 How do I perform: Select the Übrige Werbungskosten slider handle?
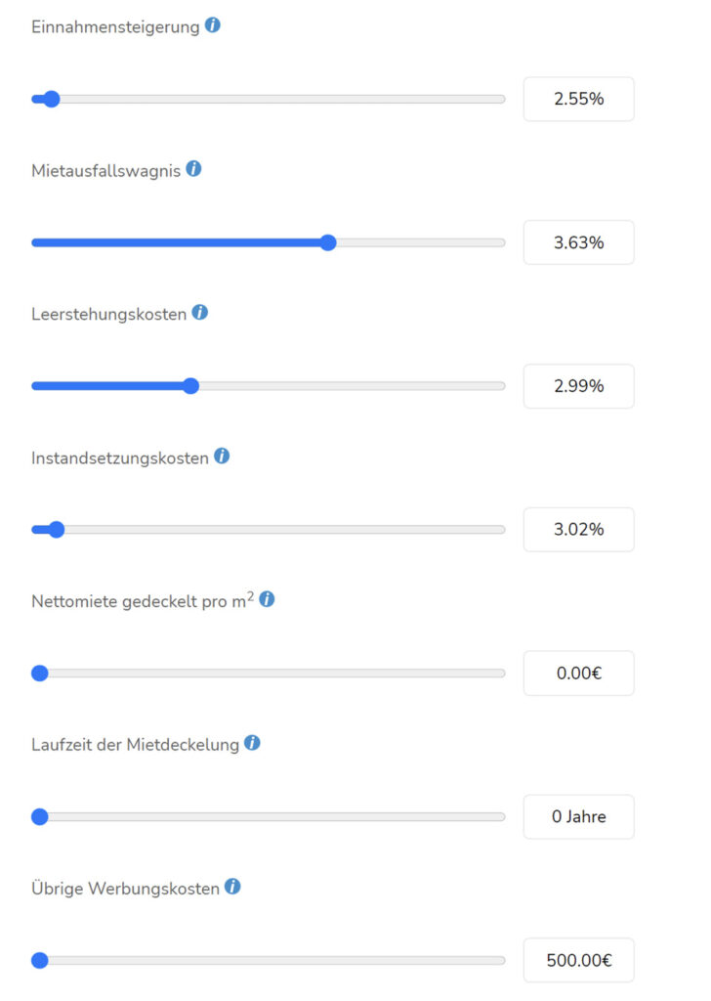coord(39,960)
